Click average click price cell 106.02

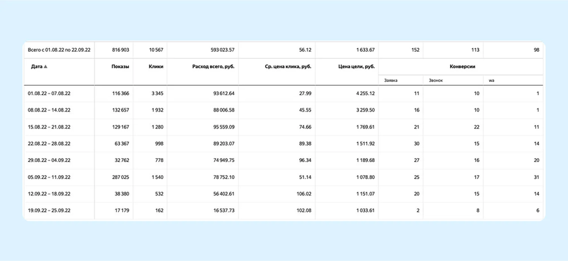[x=304, y=194]
